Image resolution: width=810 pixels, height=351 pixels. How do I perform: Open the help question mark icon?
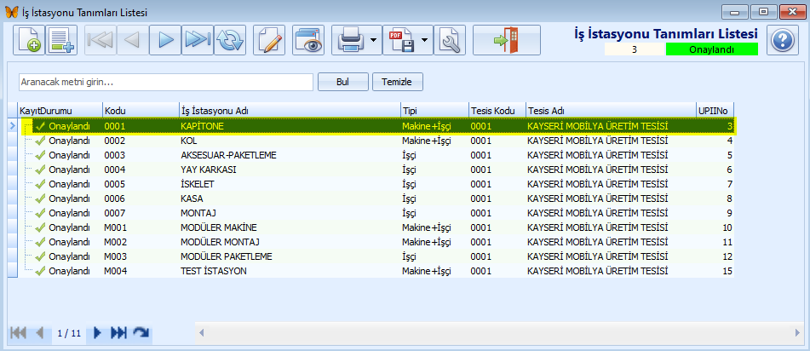[783, 40]
